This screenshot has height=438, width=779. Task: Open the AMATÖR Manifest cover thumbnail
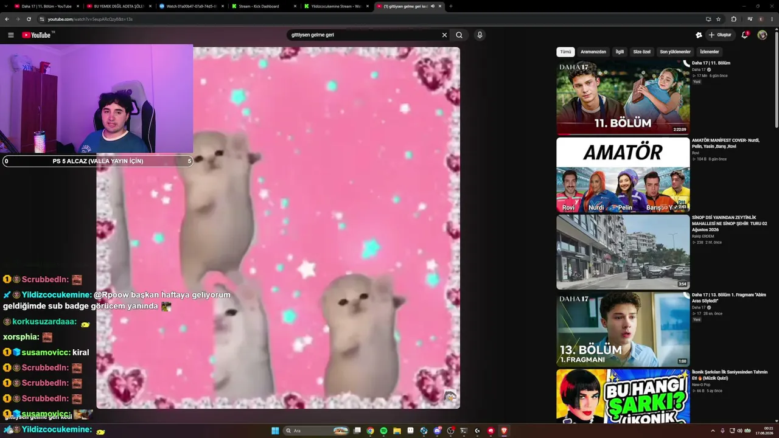[x=623, y=175]
